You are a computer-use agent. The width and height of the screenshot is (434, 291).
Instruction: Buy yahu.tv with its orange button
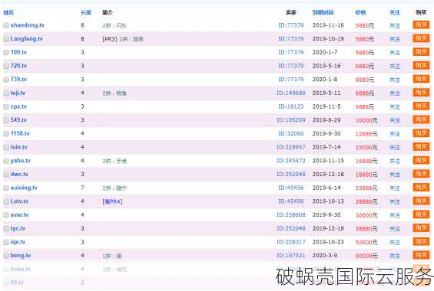coord(421,161)
